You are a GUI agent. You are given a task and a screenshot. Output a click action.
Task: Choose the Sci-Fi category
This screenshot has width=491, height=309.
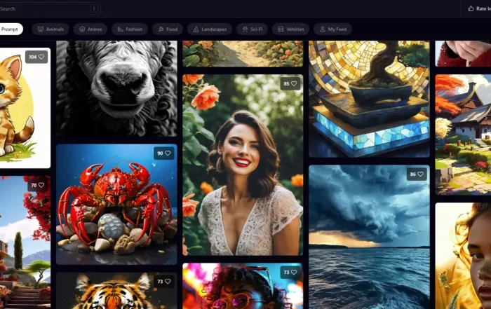coord(252,29)
